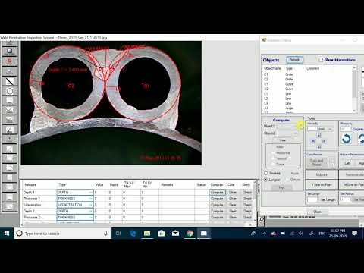364x273 pixels.
Task: Open Move By unit dropdown
Action: pos(330,129)
